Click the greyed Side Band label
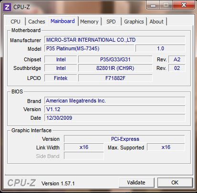The height and width of the screenshot is (193, 197). click(48, 156)
